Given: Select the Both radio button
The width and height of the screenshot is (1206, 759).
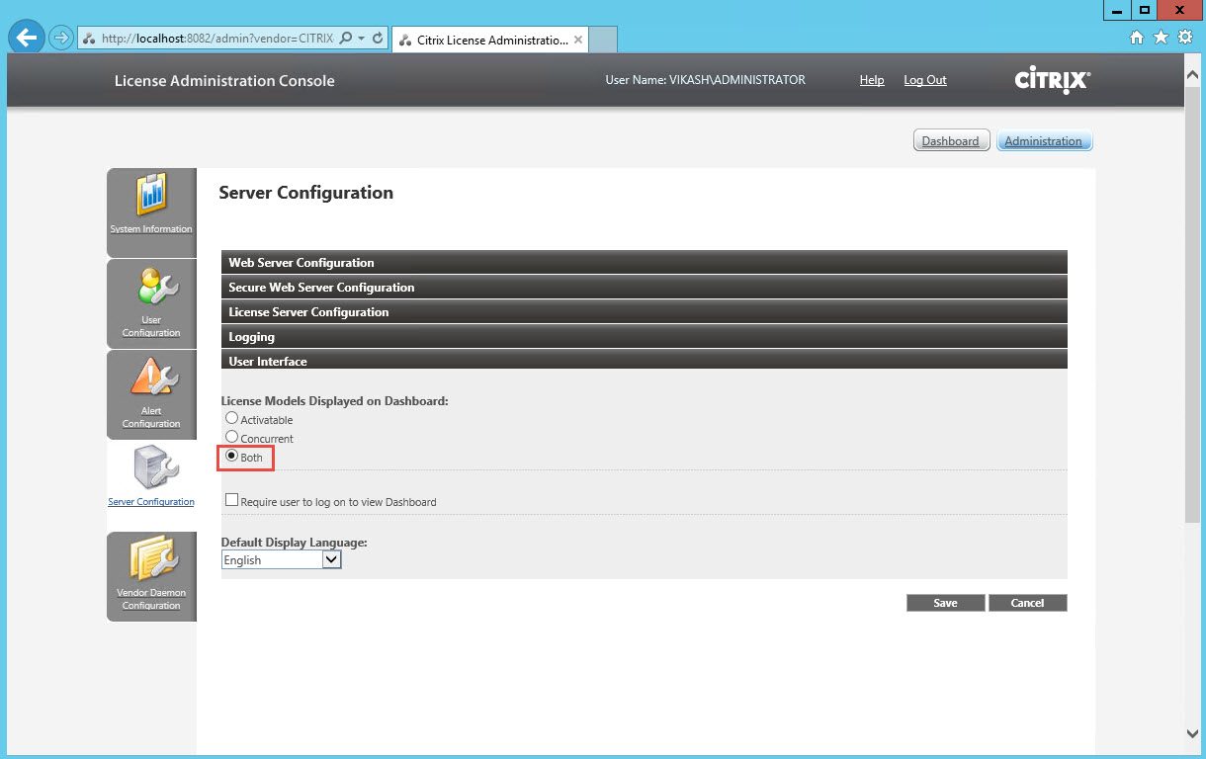Looking at the screenshot, I should (232, 456).
